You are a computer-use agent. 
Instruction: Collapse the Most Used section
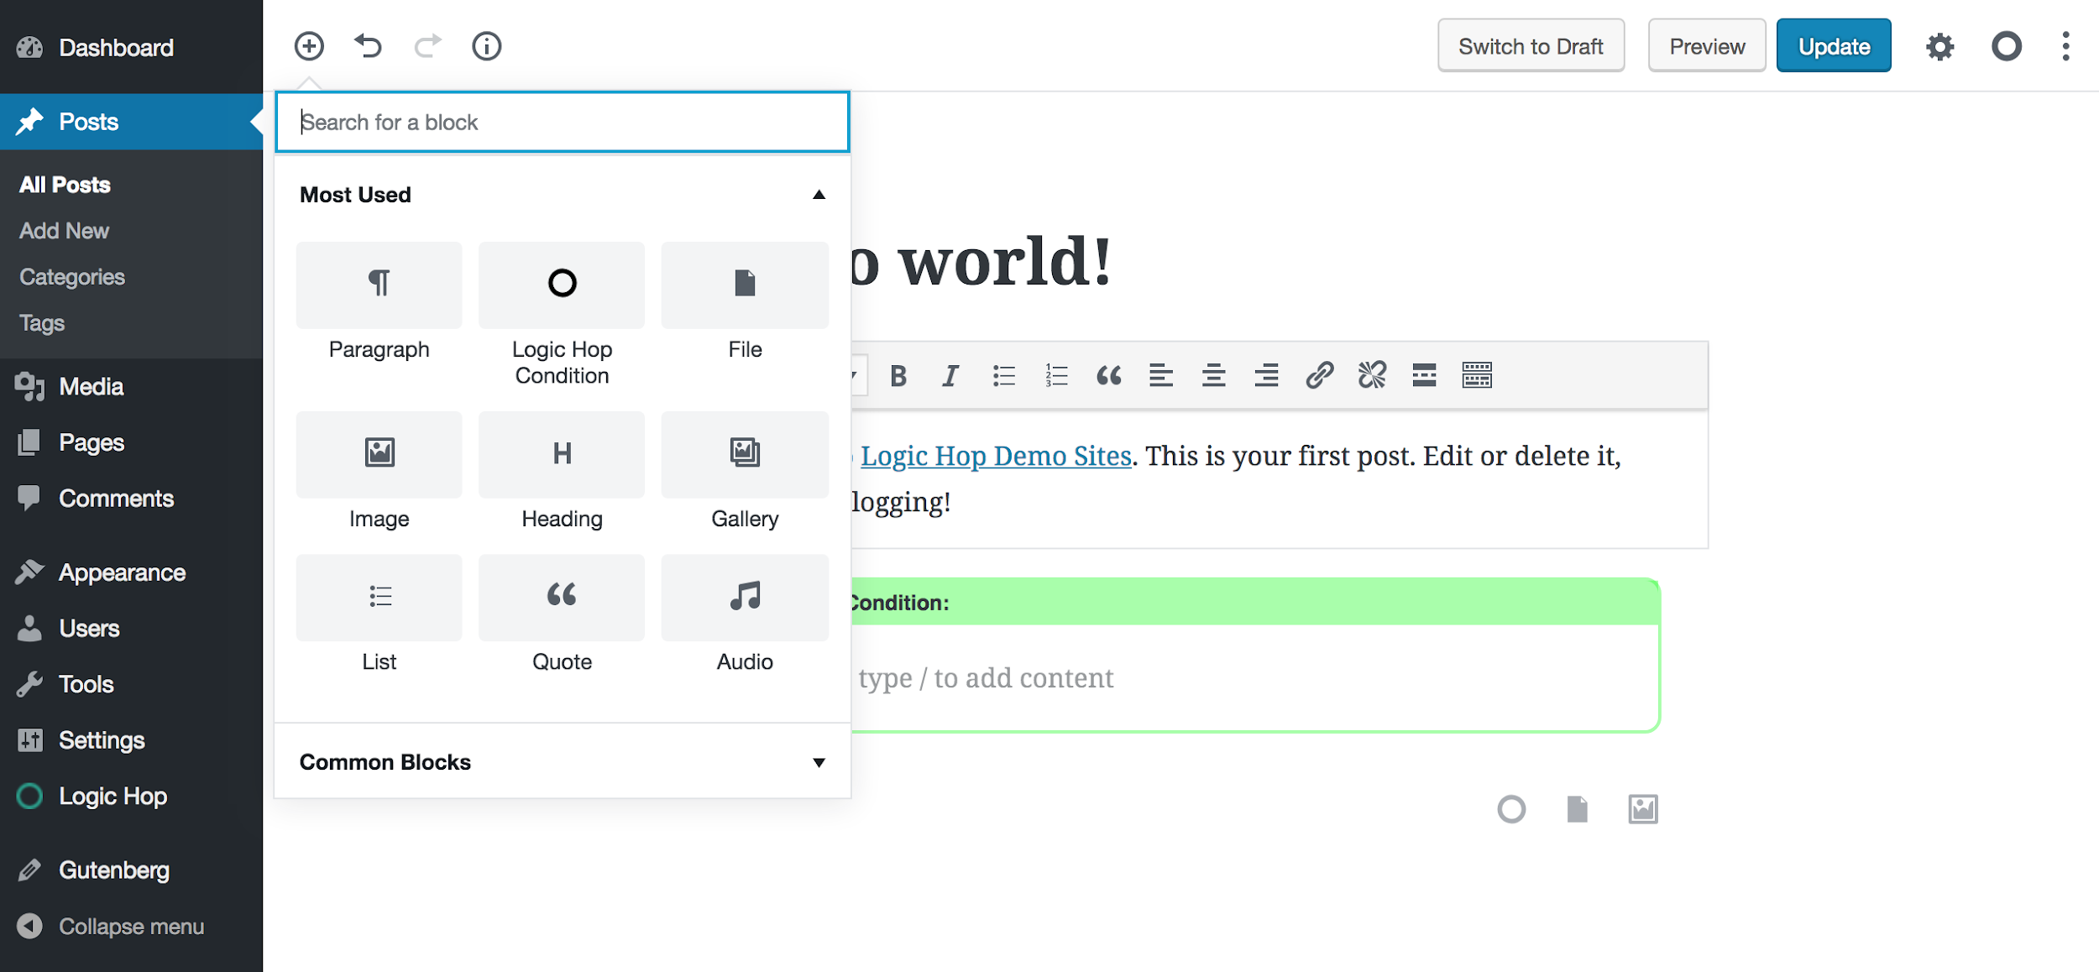819,195
